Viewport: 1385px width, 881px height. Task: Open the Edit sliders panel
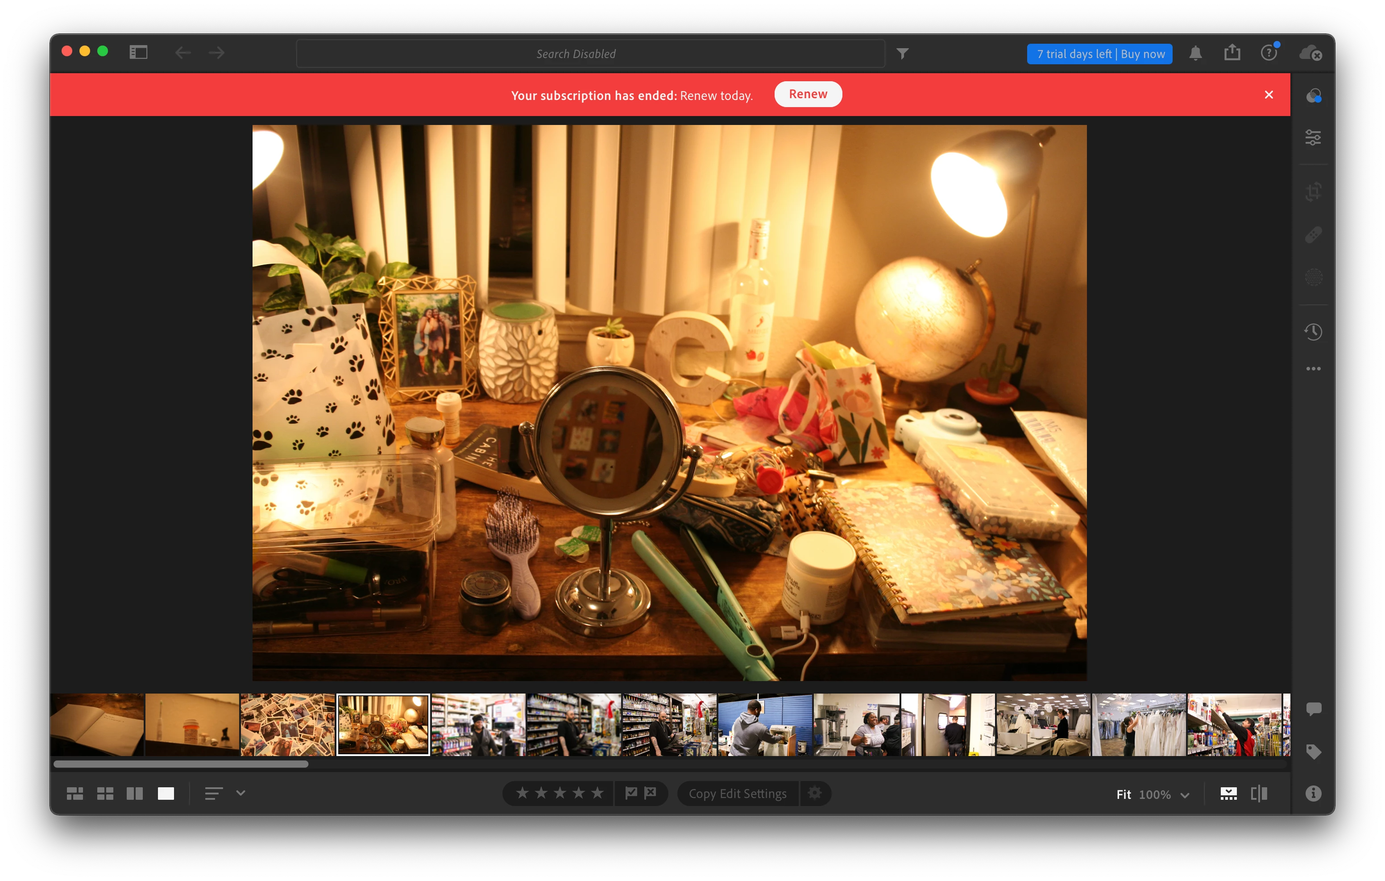pyautogui.click(x=1313, y=137)
